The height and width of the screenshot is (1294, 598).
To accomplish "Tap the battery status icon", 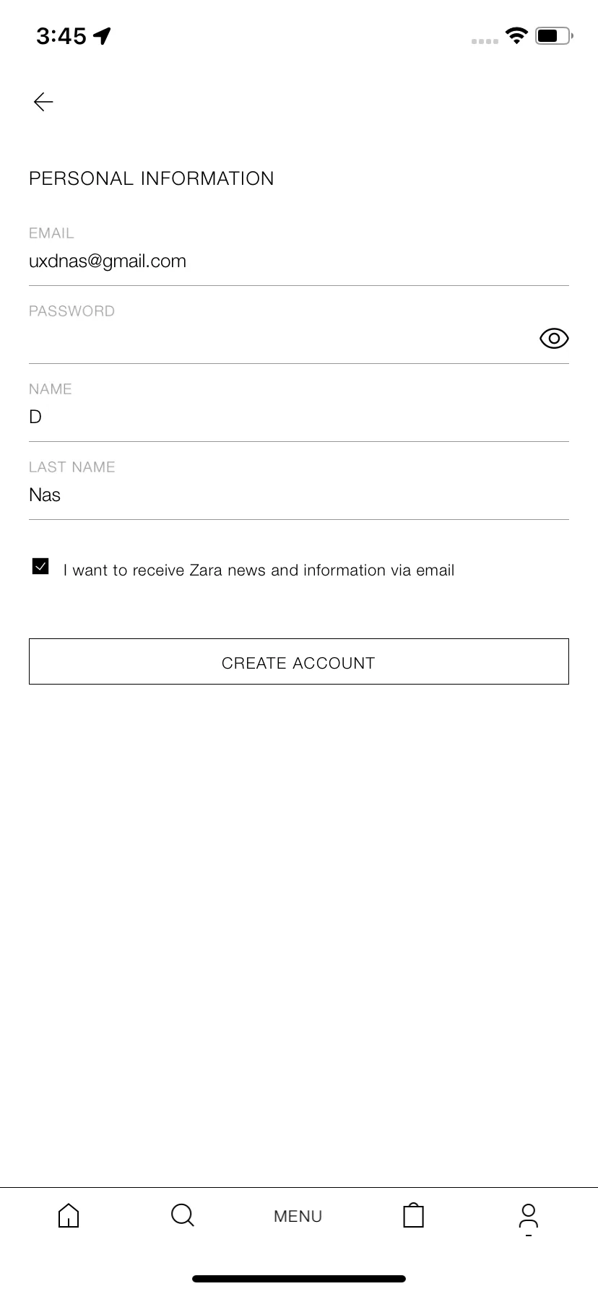I will pos(554,35).
